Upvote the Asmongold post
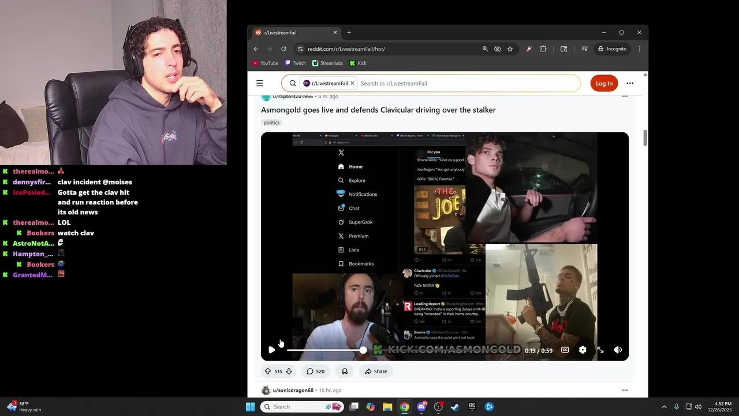 click(x=267, y=372)
